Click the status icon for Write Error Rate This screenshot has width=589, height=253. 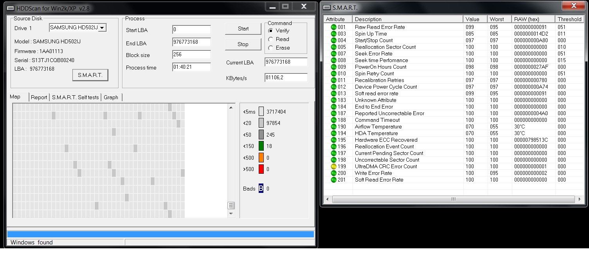[333, 173]
